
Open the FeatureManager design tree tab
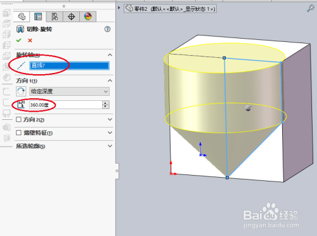[22, 16]
